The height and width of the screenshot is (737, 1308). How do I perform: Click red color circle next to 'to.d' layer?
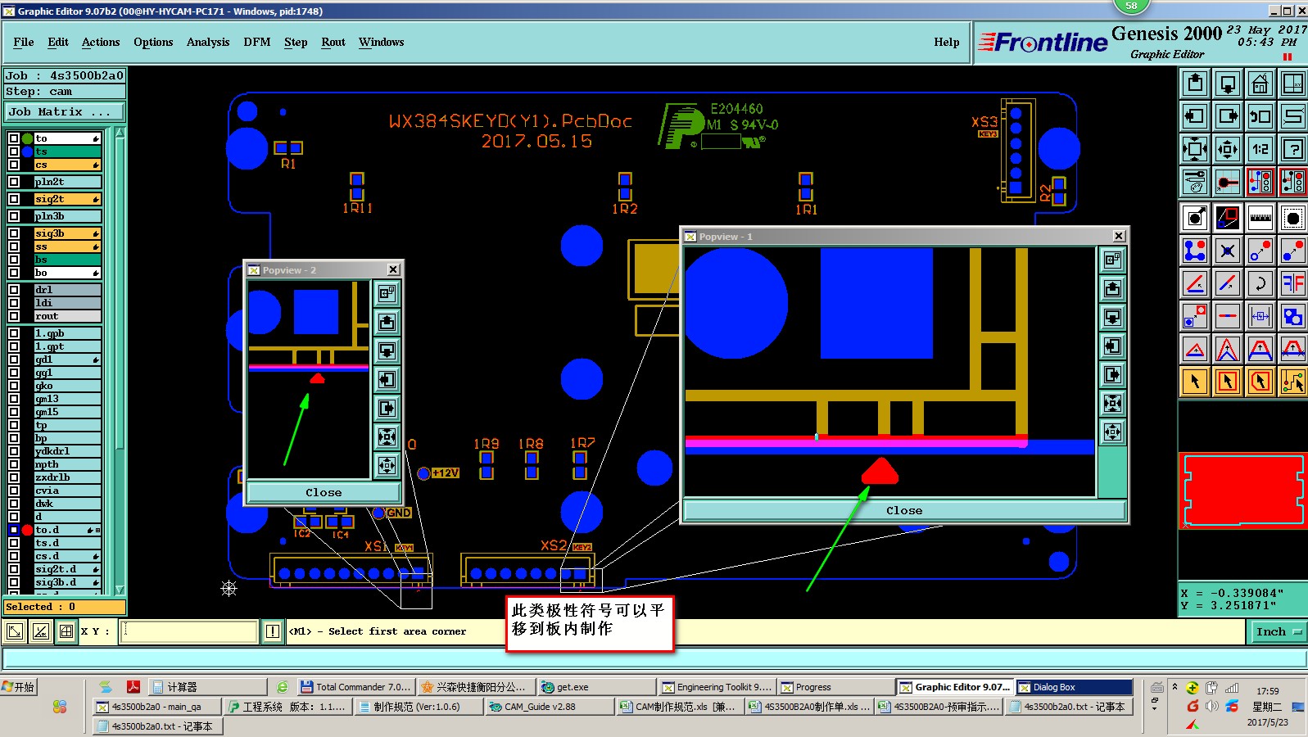[27, 530]
